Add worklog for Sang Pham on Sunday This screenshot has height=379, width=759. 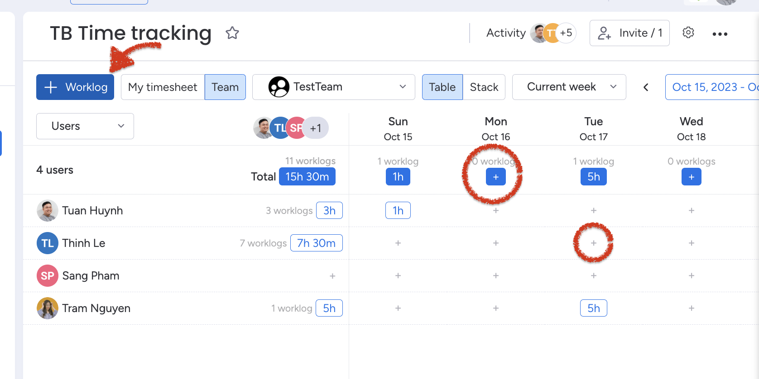(x=398, y=276)
